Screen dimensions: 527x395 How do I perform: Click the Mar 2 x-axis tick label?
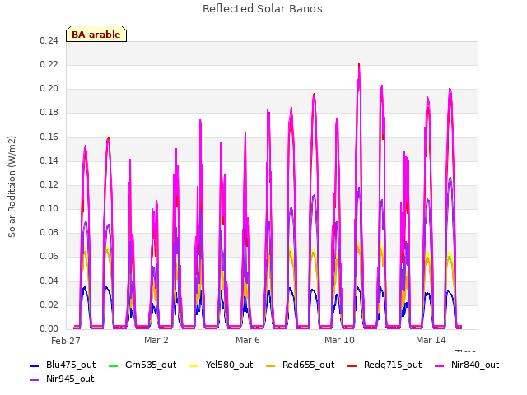(156, 340)
